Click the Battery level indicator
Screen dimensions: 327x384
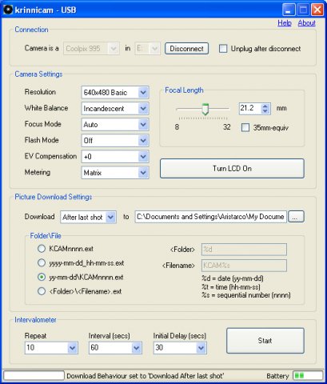(308, 375)
